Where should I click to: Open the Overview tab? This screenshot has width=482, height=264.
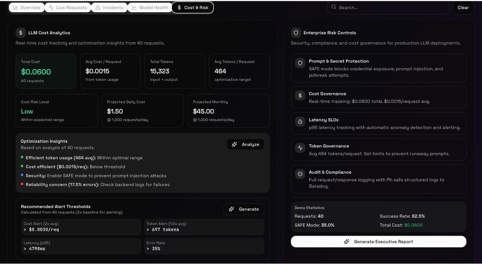(x=26, y=7)
